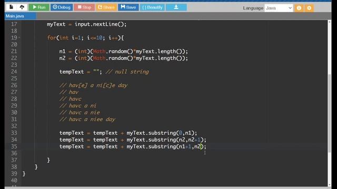Screen dimensions: 337x189
Task: Click the closing brace on line 39
Action: (24, 174)
